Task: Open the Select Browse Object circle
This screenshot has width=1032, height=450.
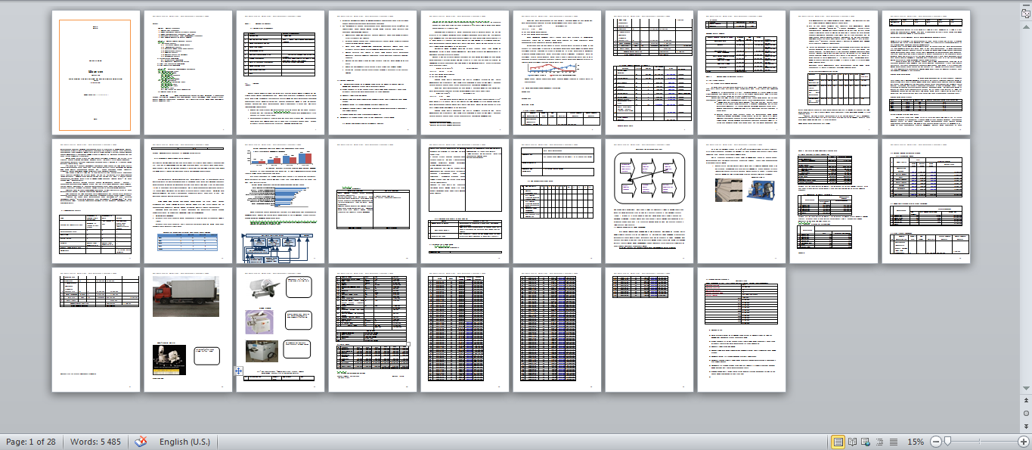Action: [x=1026, y=413]
